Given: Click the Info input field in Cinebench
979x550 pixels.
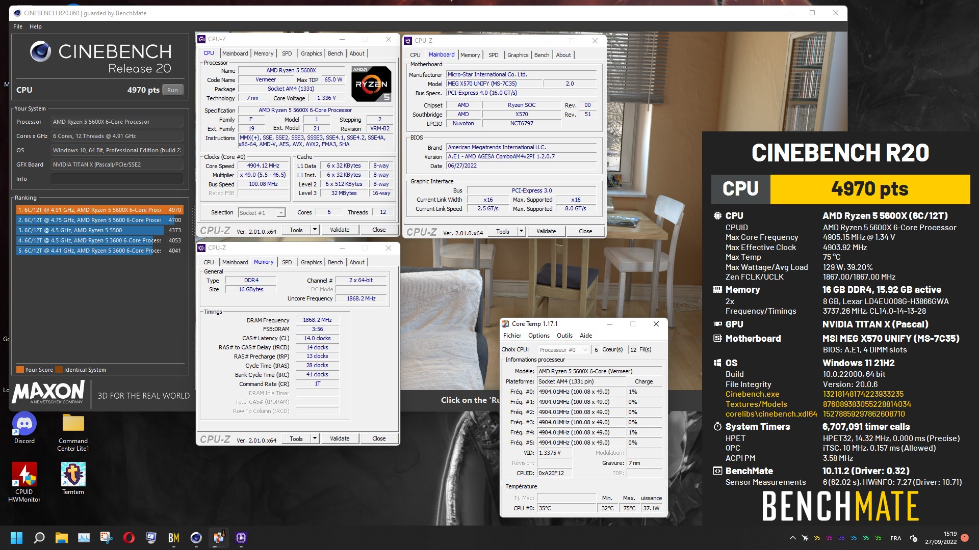Looking at the screenshot, I should click(x=117, y=179).
